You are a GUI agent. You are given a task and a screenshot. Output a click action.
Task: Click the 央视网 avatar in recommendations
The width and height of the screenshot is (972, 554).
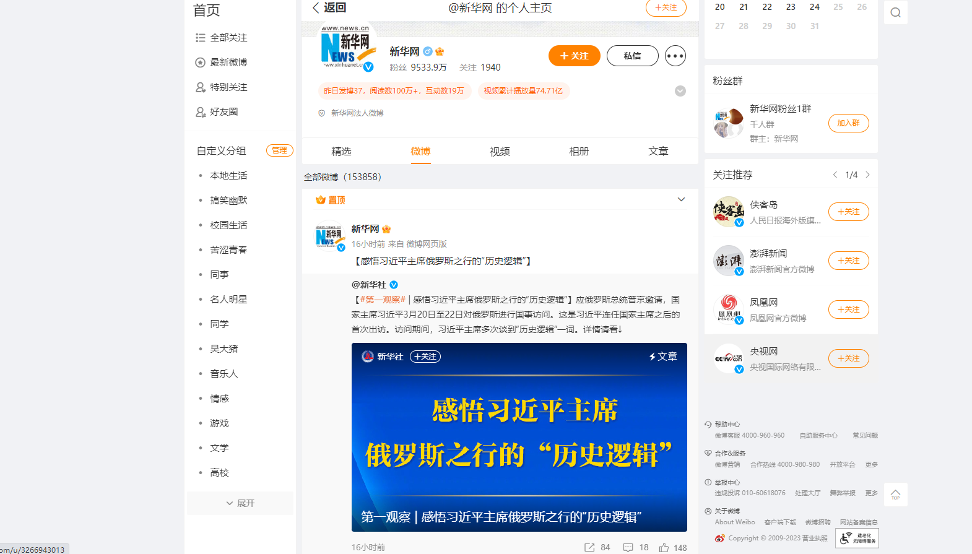pos(729,358)
